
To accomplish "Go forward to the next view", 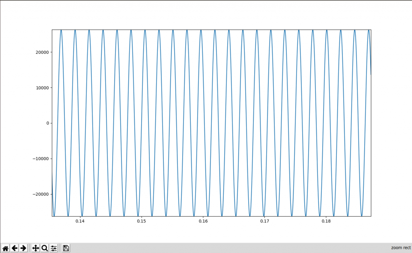I will tap(23, 248).
